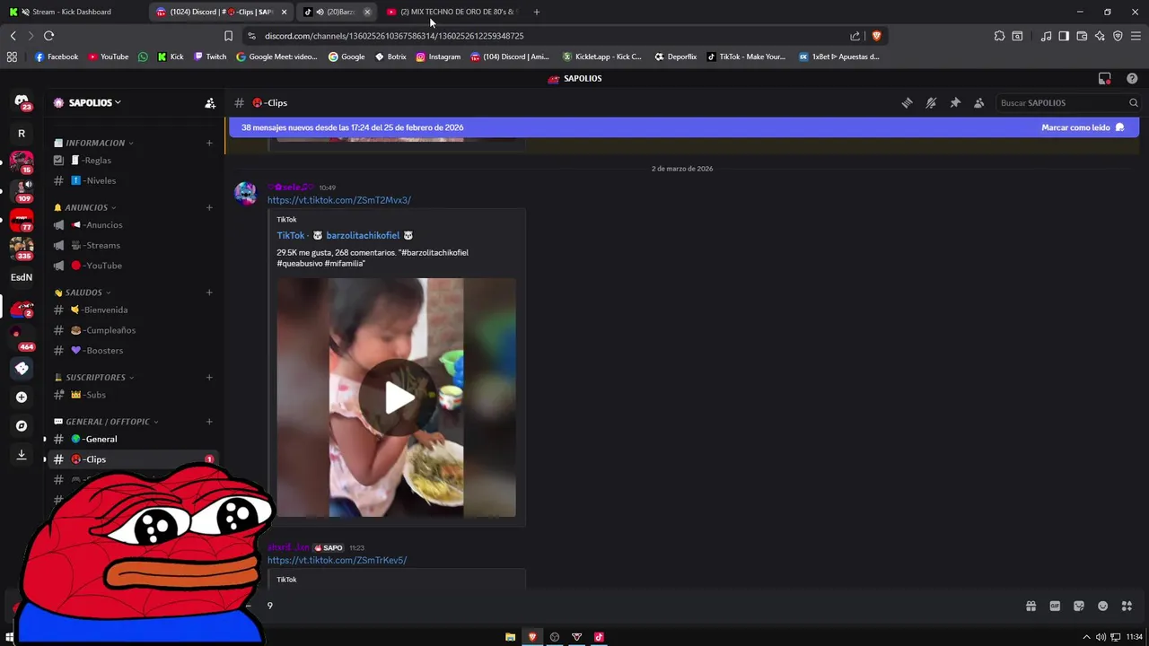The width and height of the screenshot is (1149, 646).
Task: Open the -Boosters channel
Action: point(132,351)
